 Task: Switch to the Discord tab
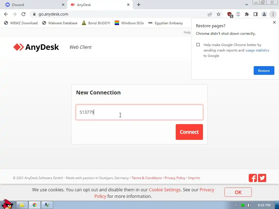tap(34, 5)
